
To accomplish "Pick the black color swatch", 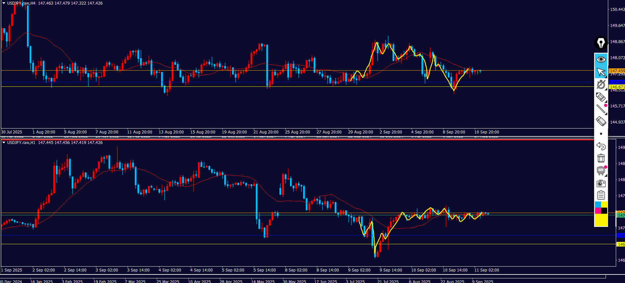I will [604, 211].
